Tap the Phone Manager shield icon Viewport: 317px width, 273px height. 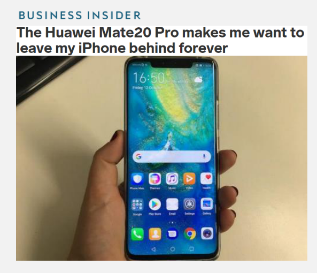[137, 179]
